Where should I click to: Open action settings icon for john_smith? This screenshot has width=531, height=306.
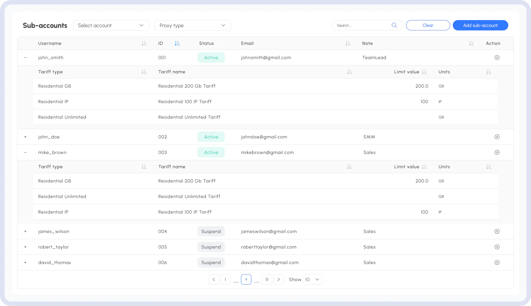497,58
